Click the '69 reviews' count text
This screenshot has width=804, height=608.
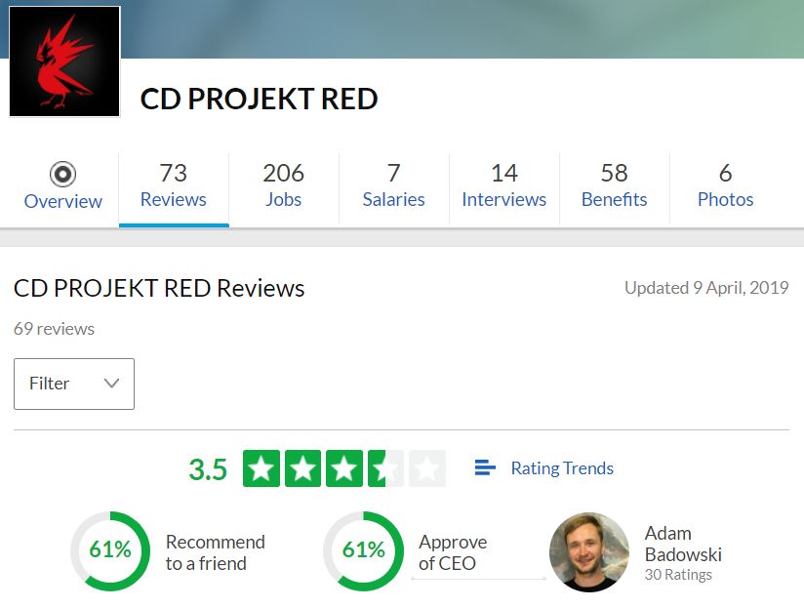(54, 329)
